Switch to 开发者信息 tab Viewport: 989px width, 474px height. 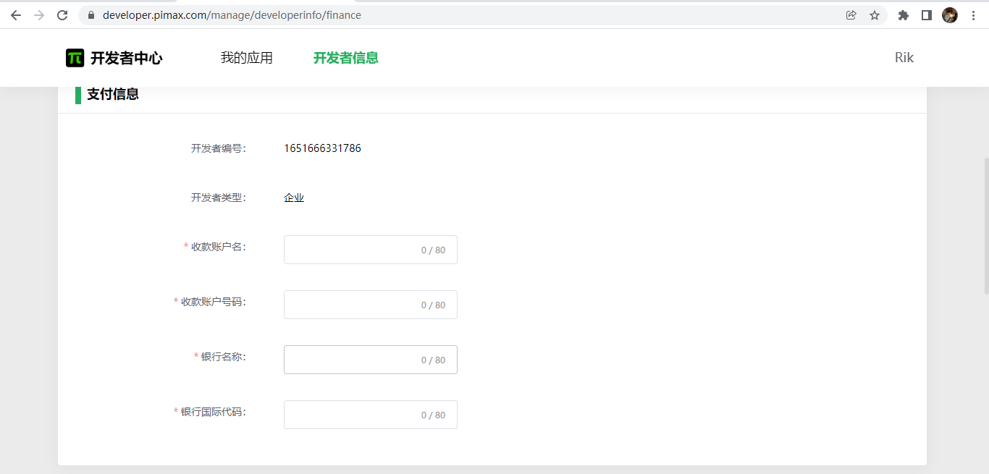tap(346, 58)
